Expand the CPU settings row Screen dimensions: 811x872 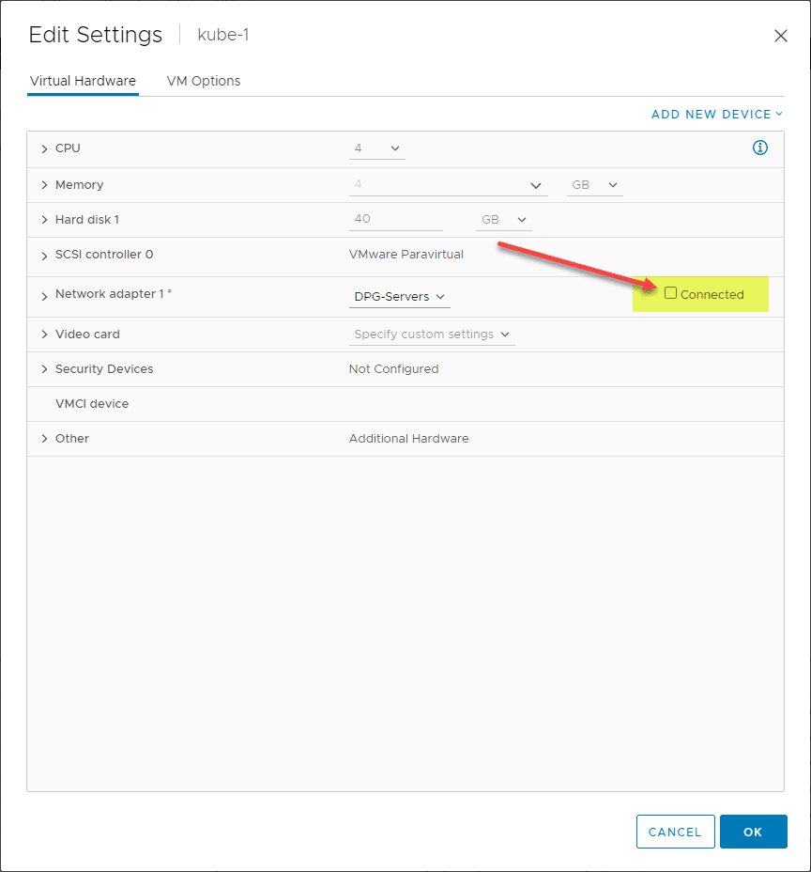tap(44, 148)
